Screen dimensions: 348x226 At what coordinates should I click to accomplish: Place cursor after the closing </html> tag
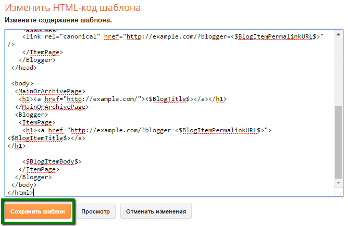34,193
